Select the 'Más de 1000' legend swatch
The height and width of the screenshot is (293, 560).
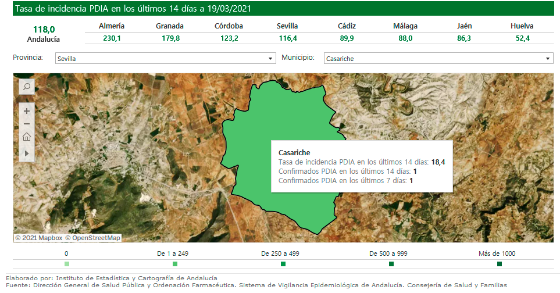500,265
